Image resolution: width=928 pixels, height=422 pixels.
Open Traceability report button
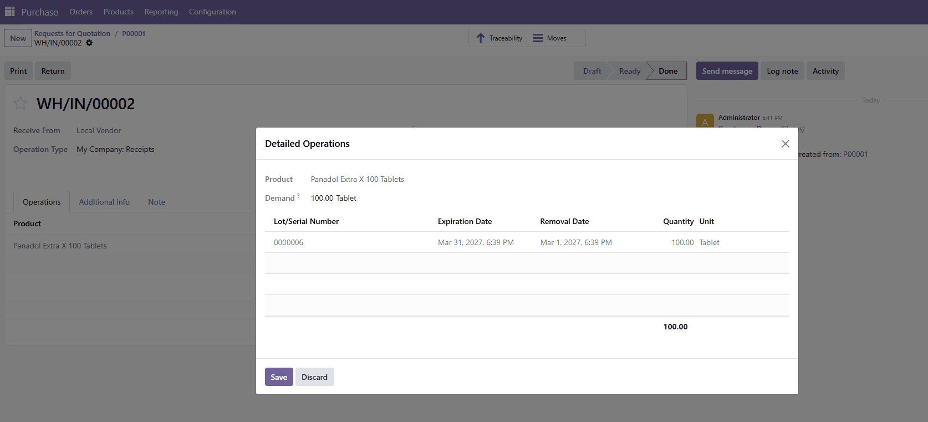pos(498,38)
